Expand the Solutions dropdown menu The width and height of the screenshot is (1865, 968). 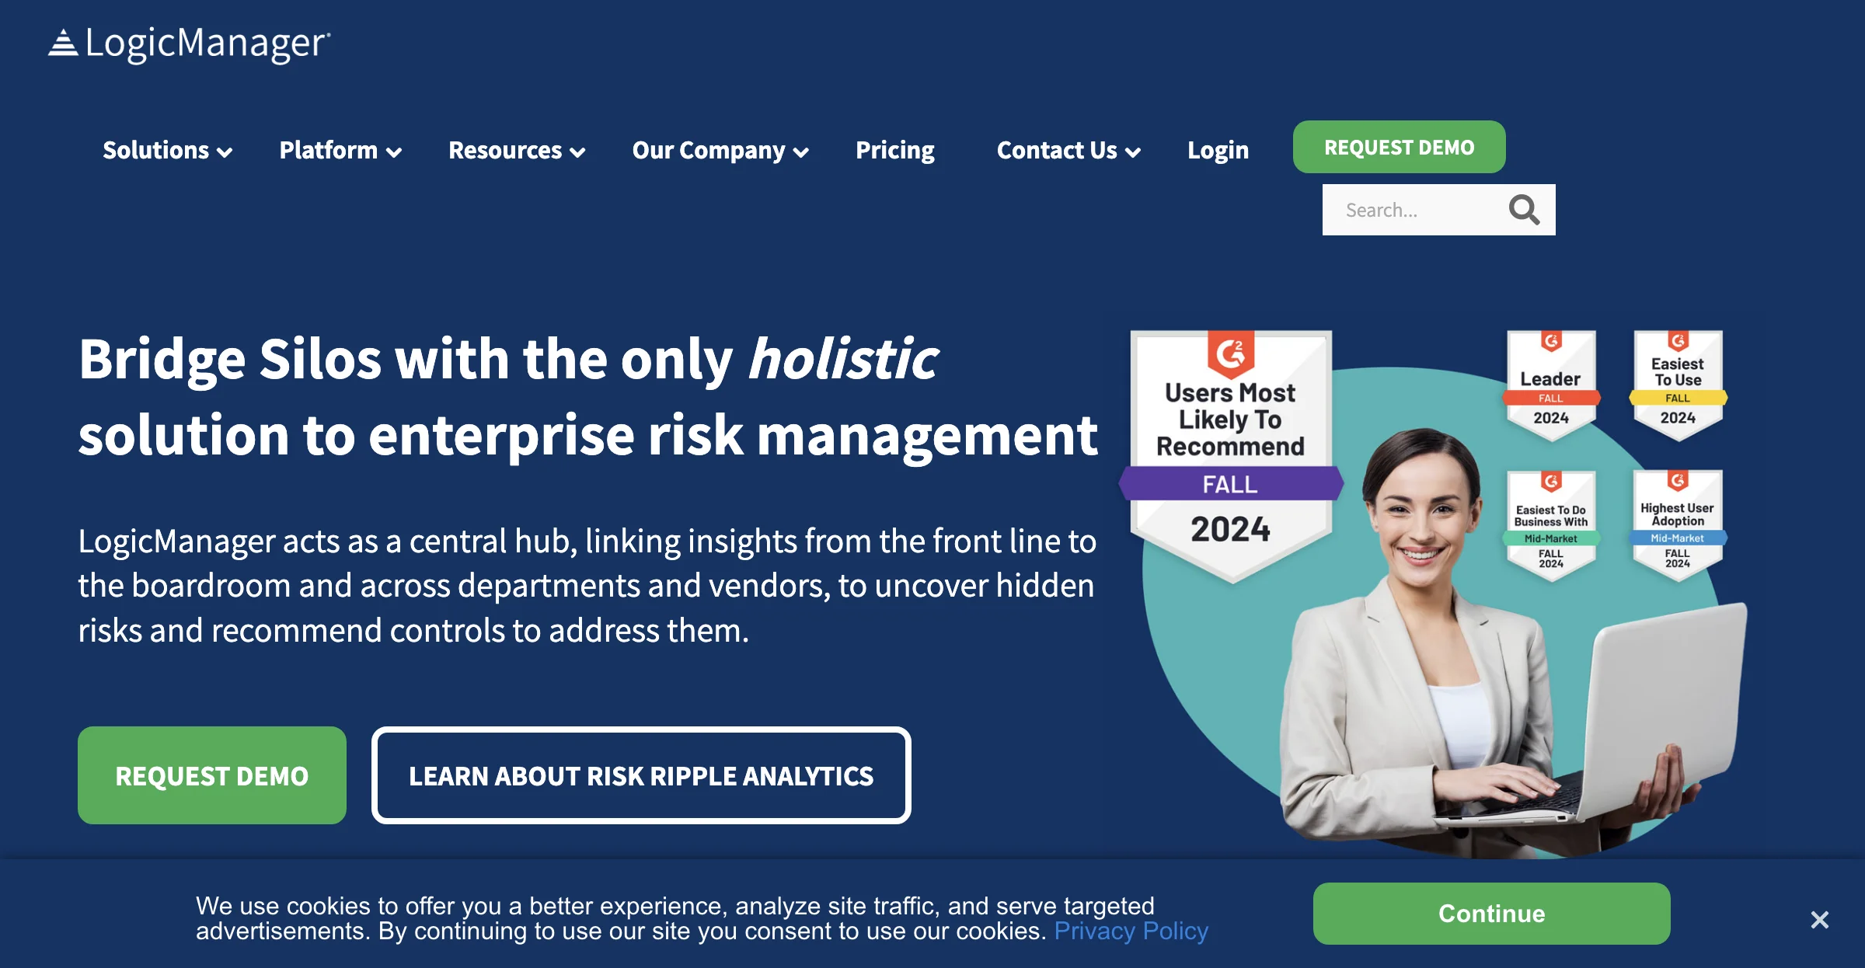point(166,149)
